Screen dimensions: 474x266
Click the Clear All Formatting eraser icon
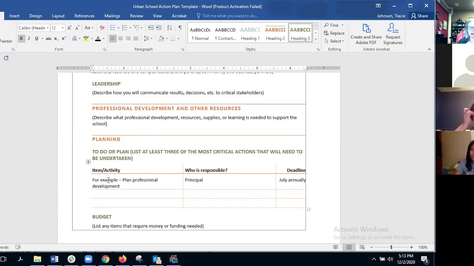[102, 28]
